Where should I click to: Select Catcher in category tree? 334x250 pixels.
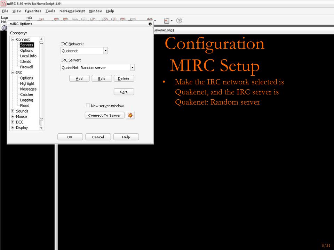point(27,94)
